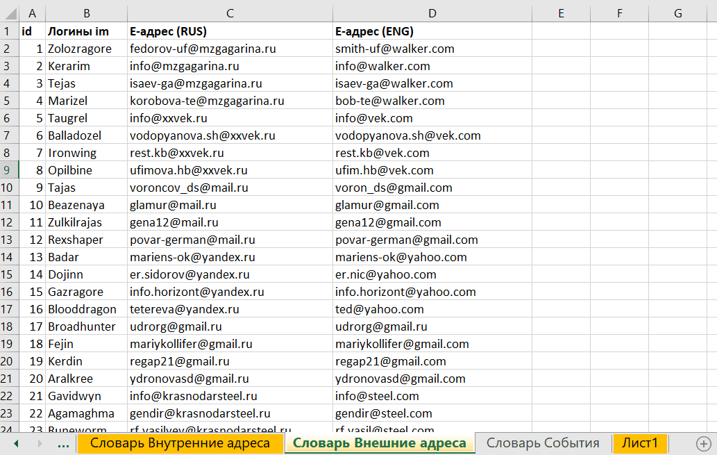Select column C header

click(x=229, y=13)
